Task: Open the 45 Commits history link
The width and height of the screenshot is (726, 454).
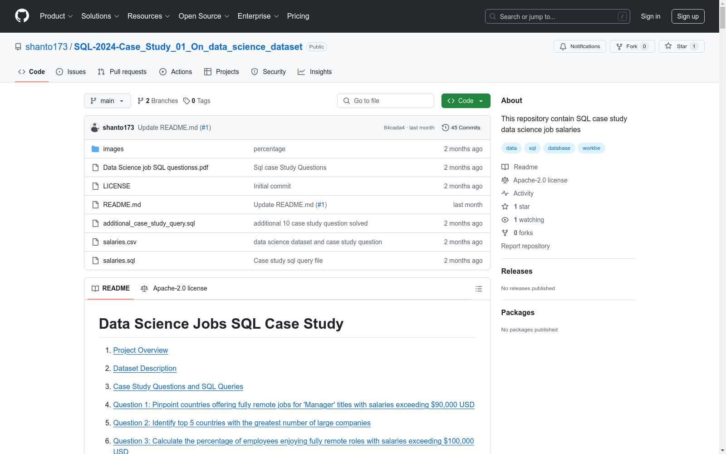Action: click(x=461, y=128)
